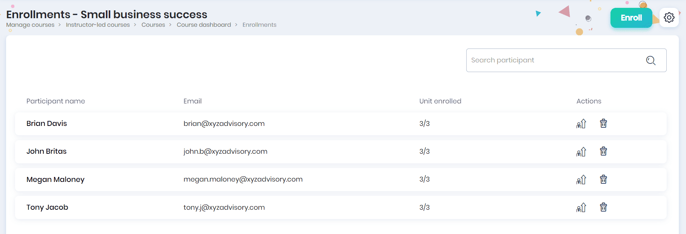Focus the Search participant field
Viewport: 686px width, 234px height.
(555, 60)
